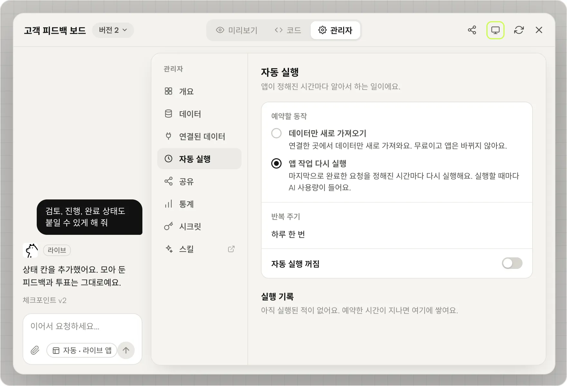Screen dimensions: 567x386
Task: Open the 자동 · 라이브 앱 mode selector
Action: tap(82, 350)
